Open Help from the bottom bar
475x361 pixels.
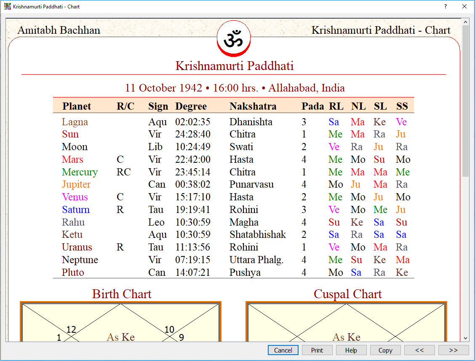click(x=351, y=350)
